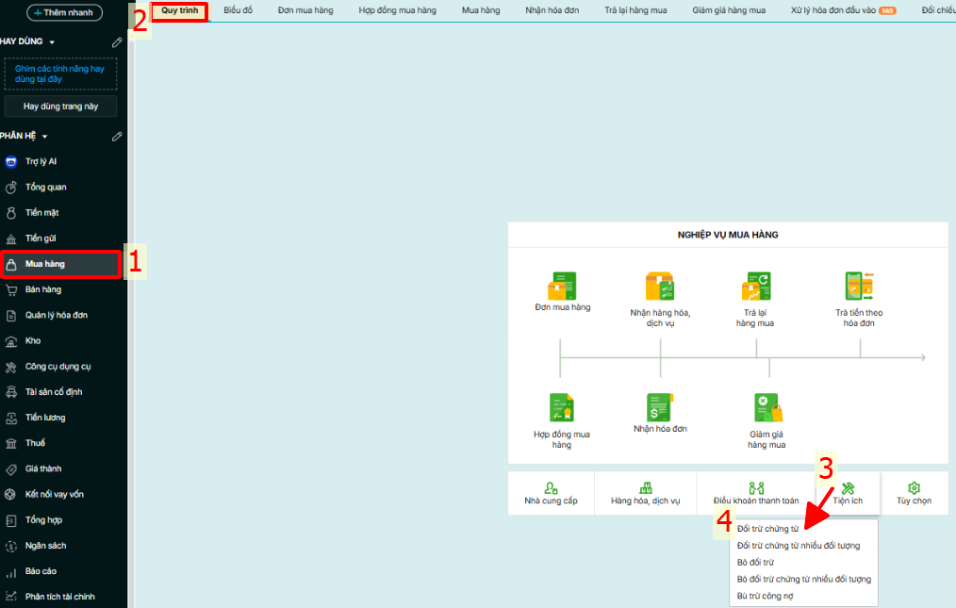The height and width of the screenshot is (608, 956).
Task: Open Nhà cung cấp supplier list
Action: [x=551, y=493]
